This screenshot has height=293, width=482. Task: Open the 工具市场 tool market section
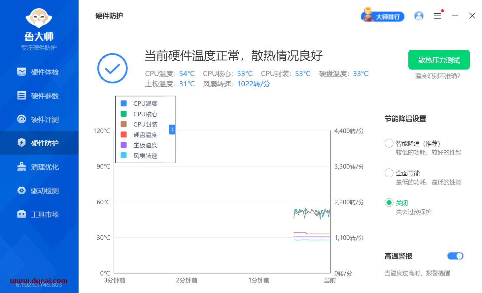point(39,214)
